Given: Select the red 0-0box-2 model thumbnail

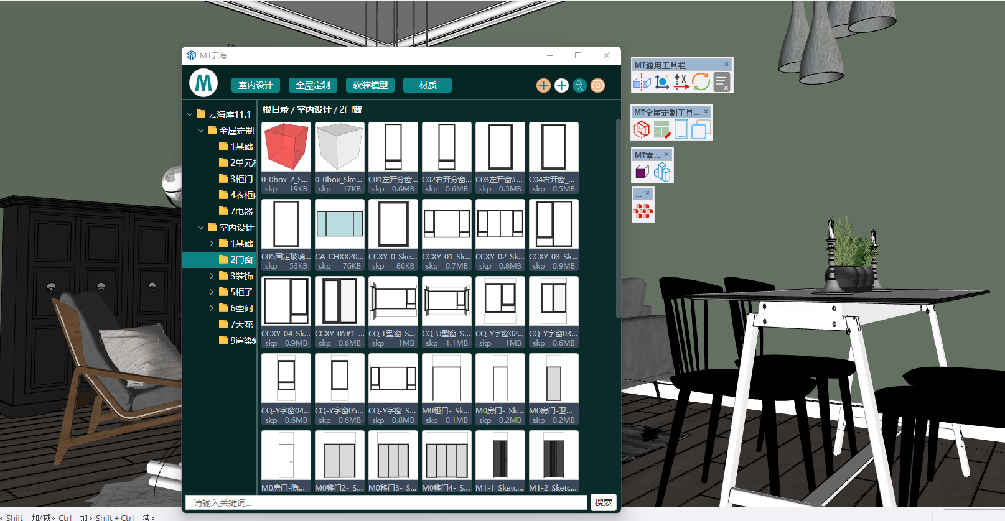Looking at the screenshot, I should point(286,147).
